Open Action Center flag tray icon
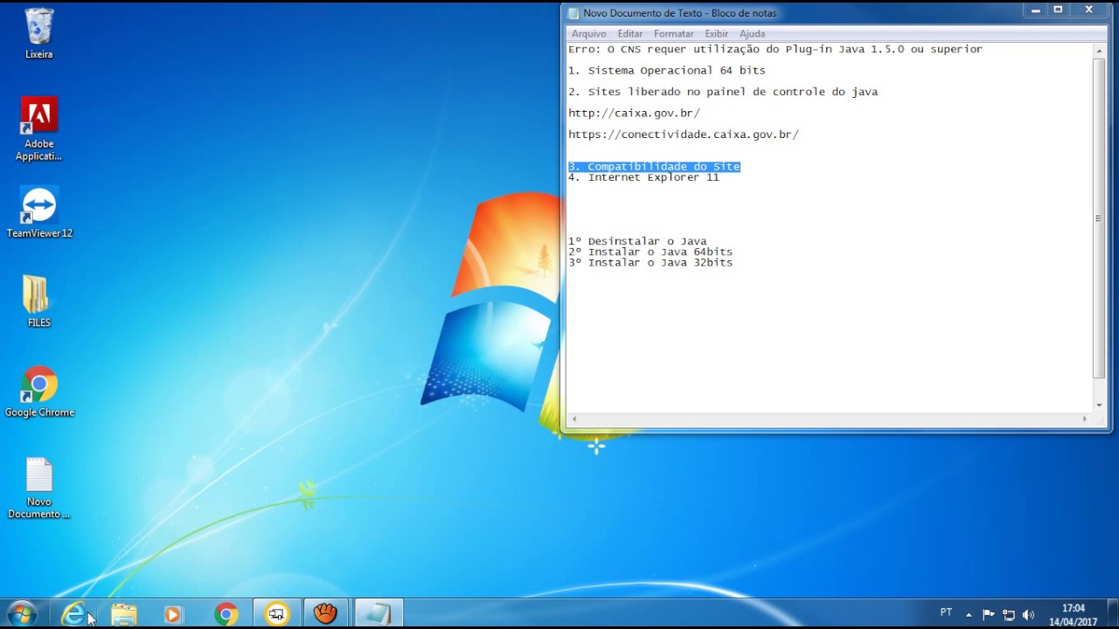Image resolution: width=1119 pixels, height=629 pixels. [x=989, y=614]
